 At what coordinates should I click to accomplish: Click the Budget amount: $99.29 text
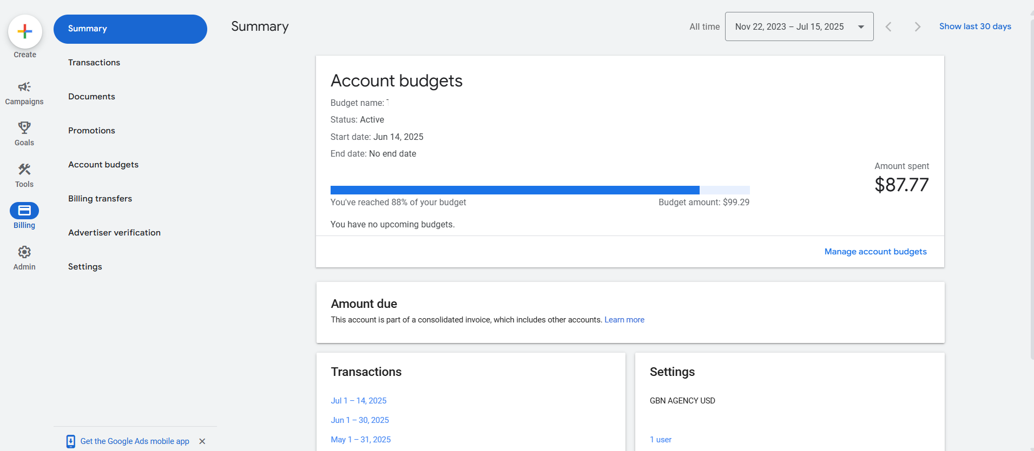(704, 202)
